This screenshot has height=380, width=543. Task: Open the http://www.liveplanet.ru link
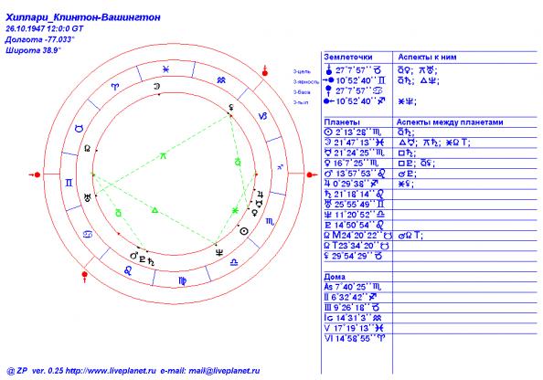point(111,371)
